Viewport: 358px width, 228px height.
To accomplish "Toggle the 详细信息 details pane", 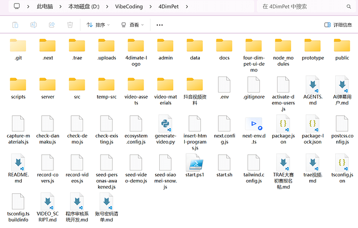I will (x=338, y=25).
